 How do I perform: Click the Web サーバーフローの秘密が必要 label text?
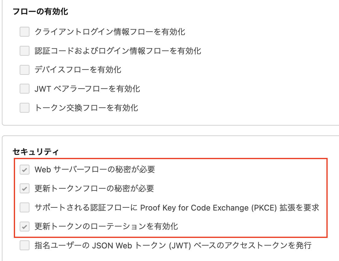[x=95, y=170]
